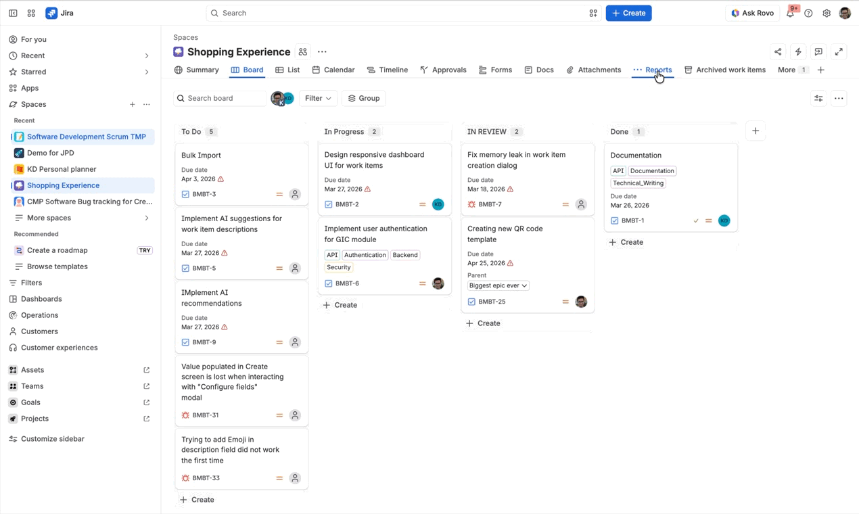The height and width of the screenshot is (514, 859).
Task: Click the blue Create button in top bar
Action: coord(628,13)
